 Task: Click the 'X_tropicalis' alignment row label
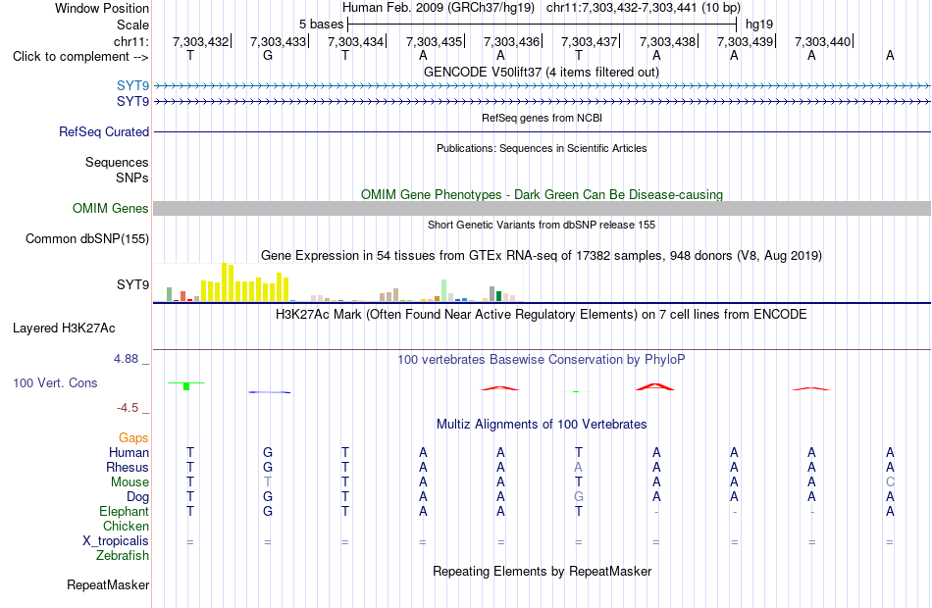click(116, 541)
